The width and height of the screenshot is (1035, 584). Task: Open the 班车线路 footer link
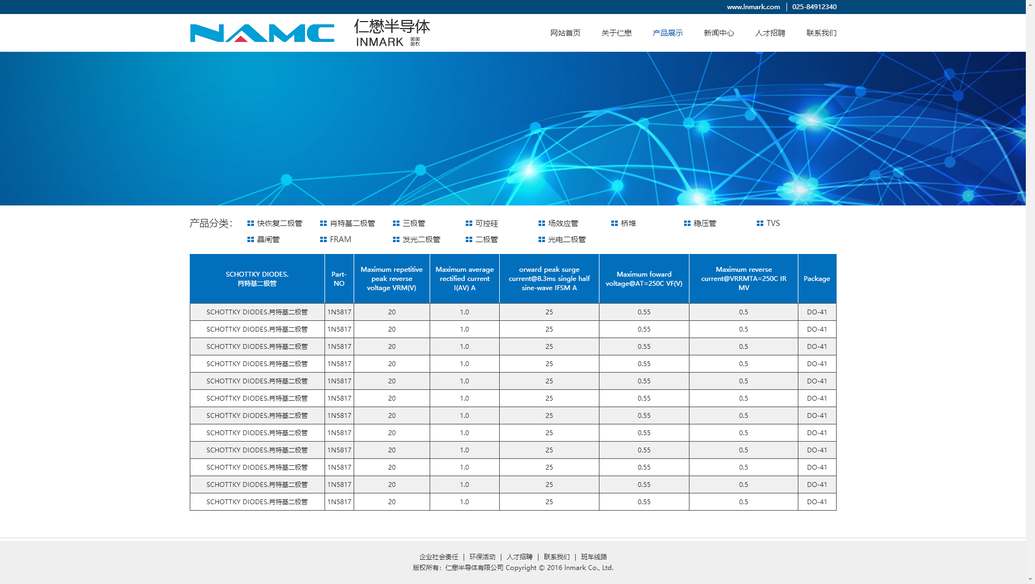594,556
